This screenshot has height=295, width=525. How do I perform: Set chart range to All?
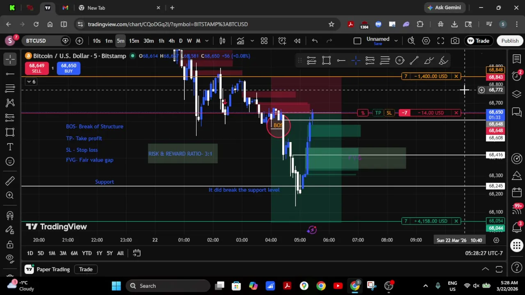click(x=120, y=253)
